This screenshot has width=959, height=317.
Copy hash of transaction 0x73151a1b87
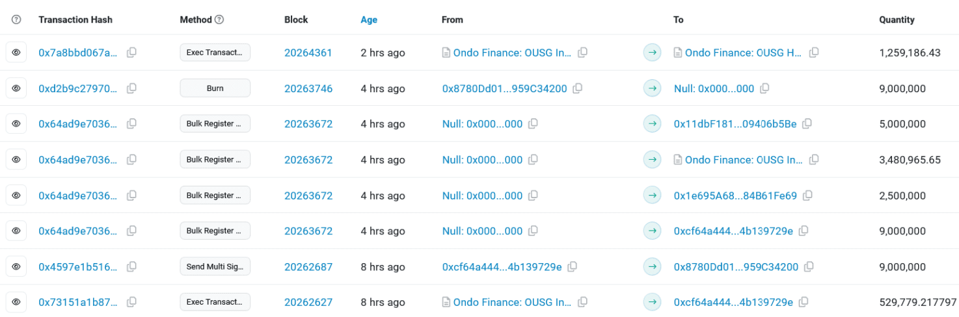click(131, 302)
